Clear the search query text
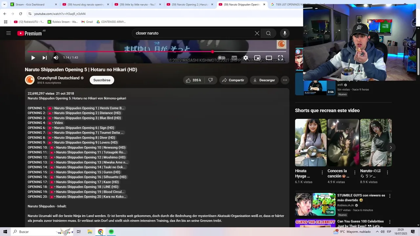Screen dimensions: 420x236 tap(257, 33)
